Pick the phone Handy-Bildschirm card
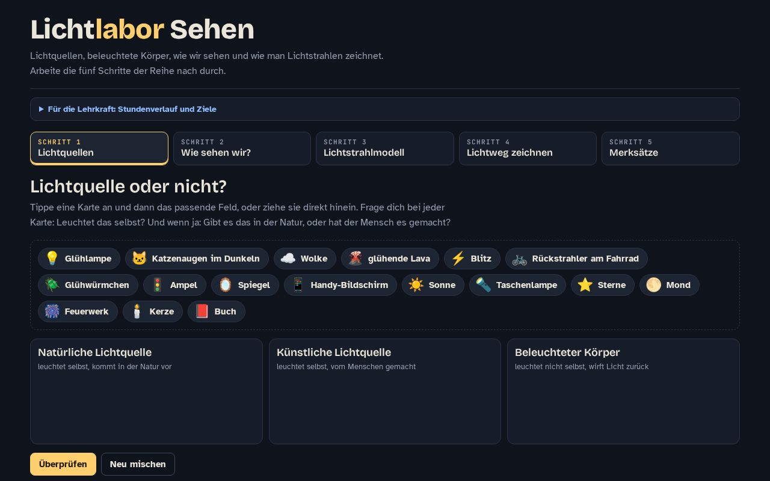Viewport: 770px width, 481px height. pyautogui.click(x=340, y=285)
